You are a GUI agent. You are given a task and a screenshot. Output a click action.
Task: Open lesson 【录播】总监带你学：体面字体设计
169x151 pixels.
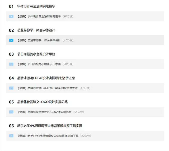point(85,40)
